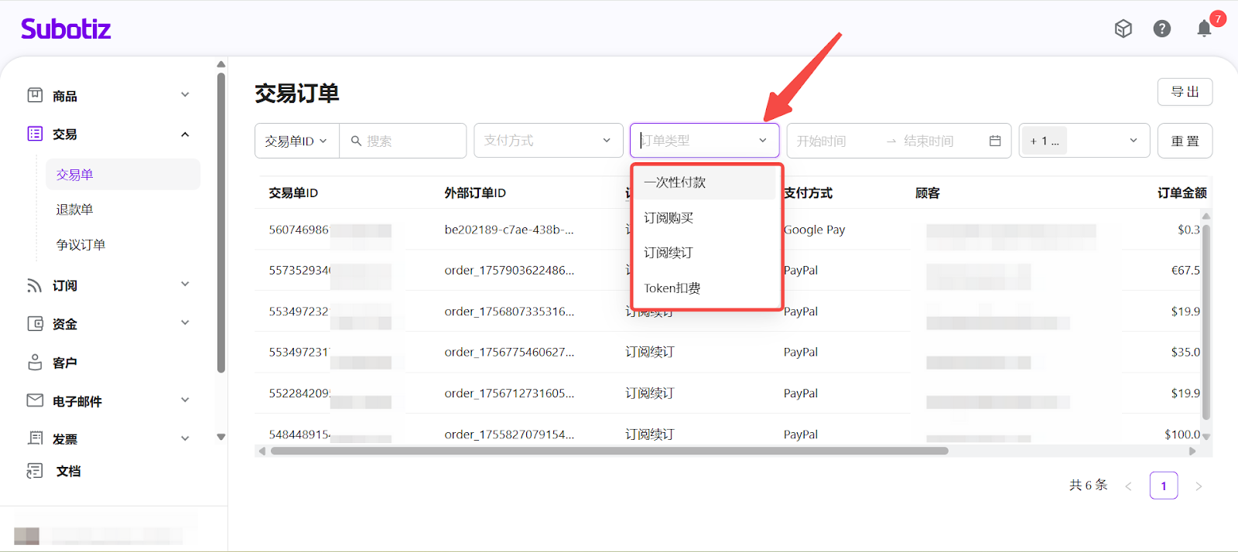Open 退款单 page in sidebar
Viewport: 1238px width, 552px height.
tap(74, 210)
